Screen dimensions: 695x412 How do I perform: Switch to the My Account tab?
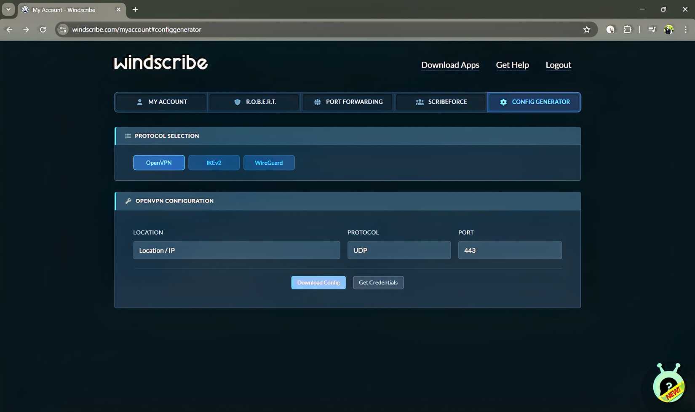click(x=161, y=102)
